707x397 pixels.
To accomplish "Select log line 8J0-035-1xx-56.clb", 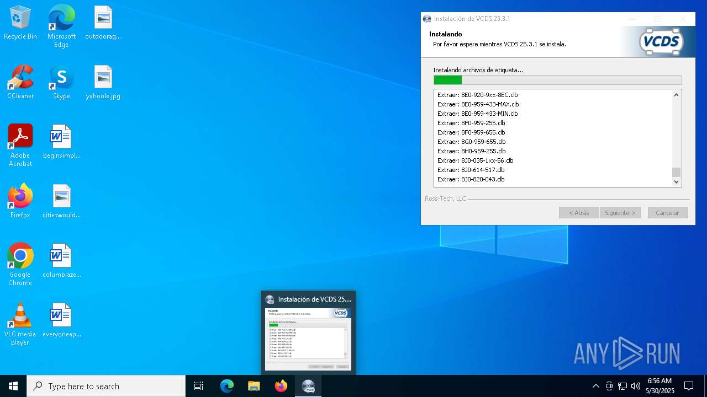I will point(476,160).
